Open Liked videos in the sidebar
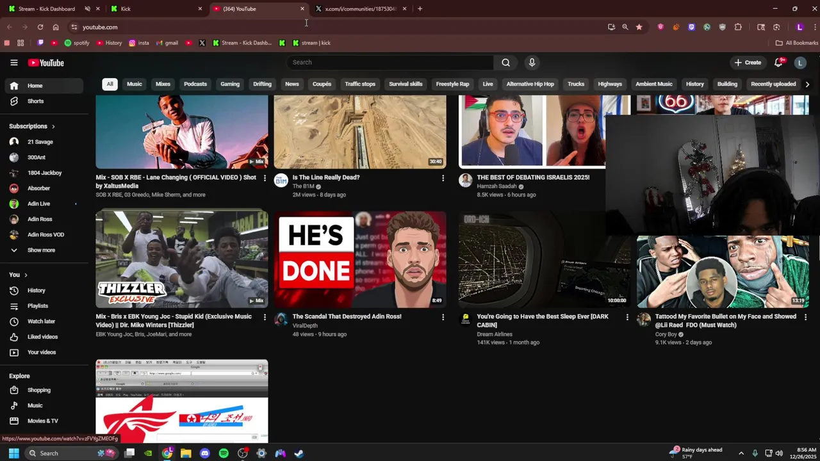The height and width of the screenshot is (461, 820). point(44,337)
